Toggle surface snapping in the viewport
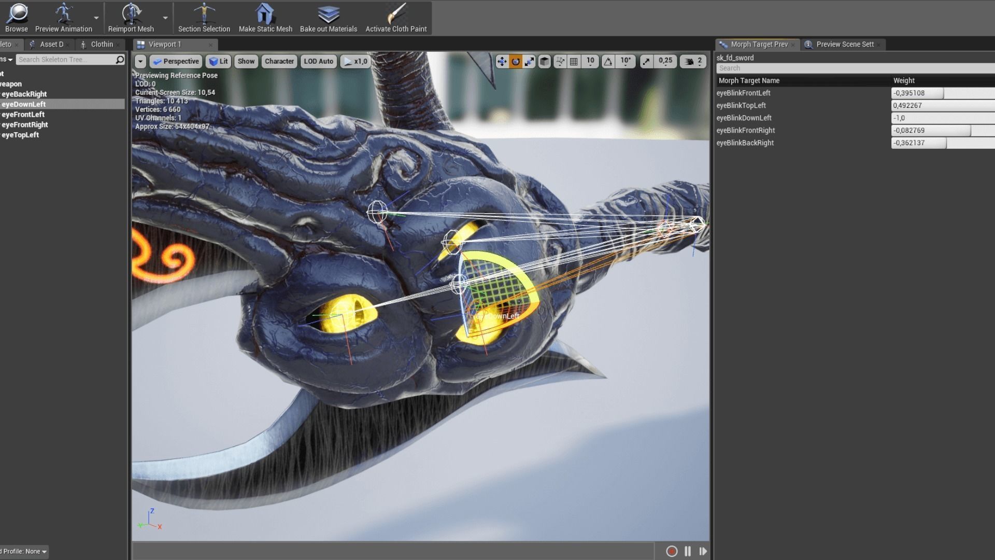The width and height of the screenshot is (995, 560). [x=560, y=61]
